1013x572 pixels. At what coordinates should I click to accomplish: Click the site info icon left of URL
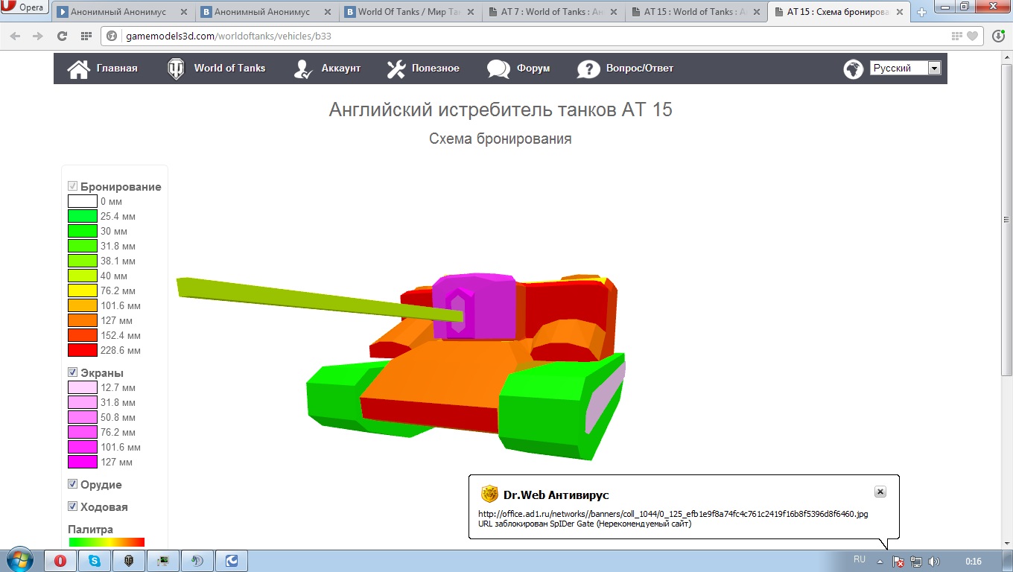pyautogui.click(x=112, y=36)
